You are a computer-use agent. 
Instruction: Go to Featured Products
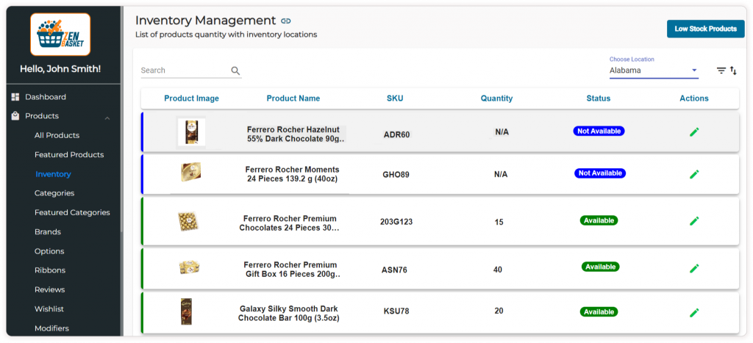(x=69, y=155)
